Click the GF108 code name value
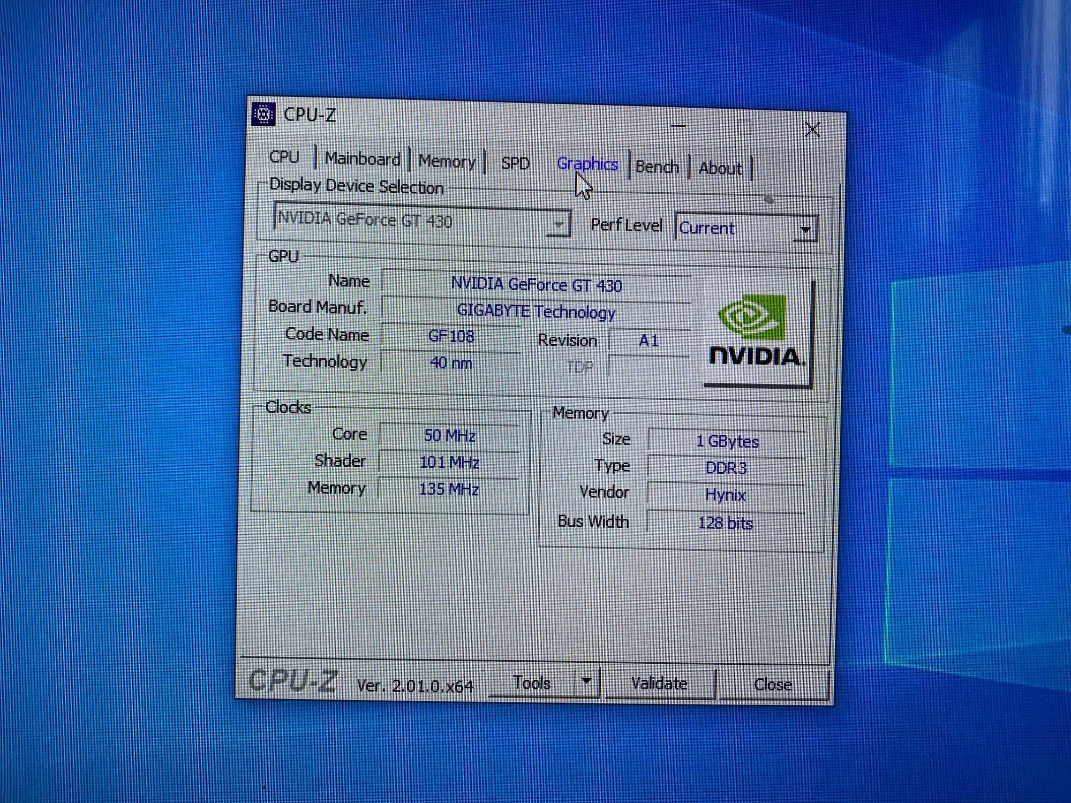The image size is (1071, 803). 451,336
